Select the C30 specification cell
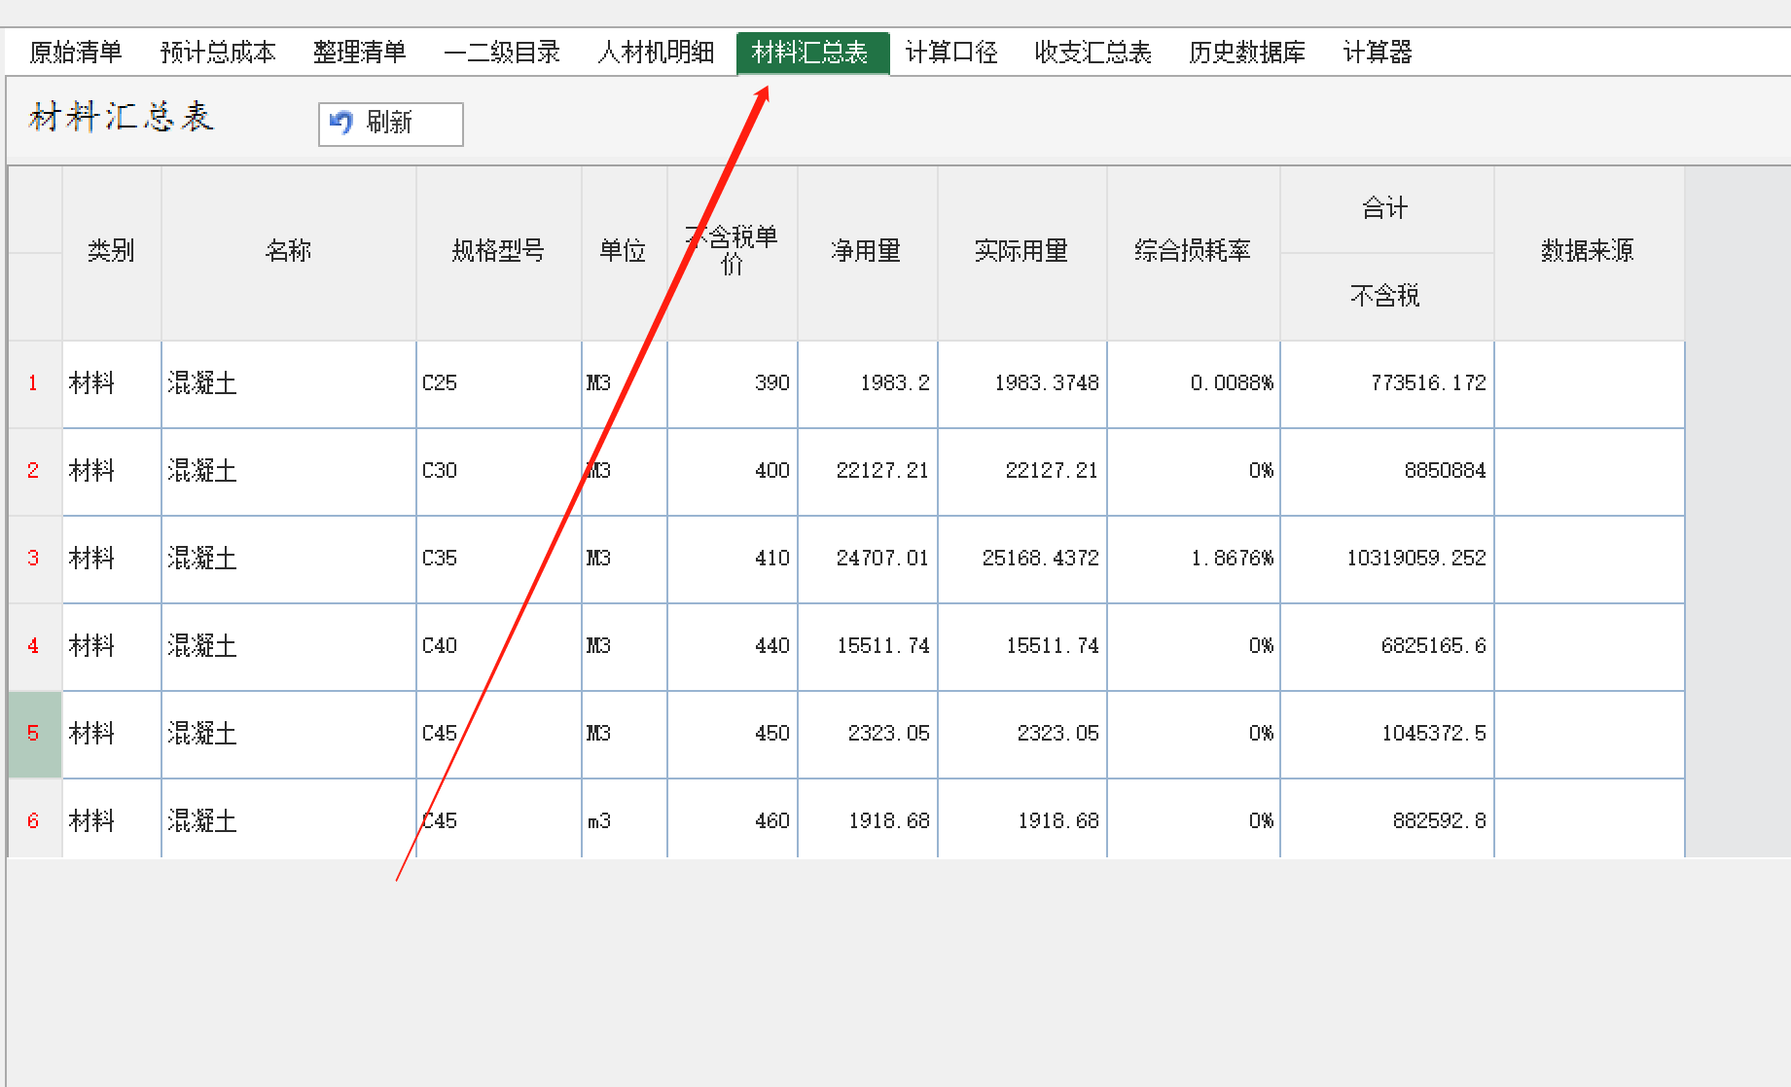The height and width of the screenshot is (1087, 1791). pos(498,471)
